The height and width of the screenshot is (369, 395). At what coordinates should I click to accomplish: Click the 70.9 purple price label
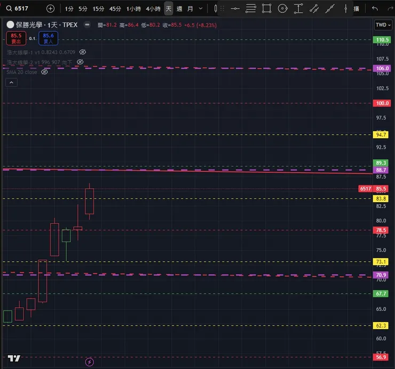[381, 275]
